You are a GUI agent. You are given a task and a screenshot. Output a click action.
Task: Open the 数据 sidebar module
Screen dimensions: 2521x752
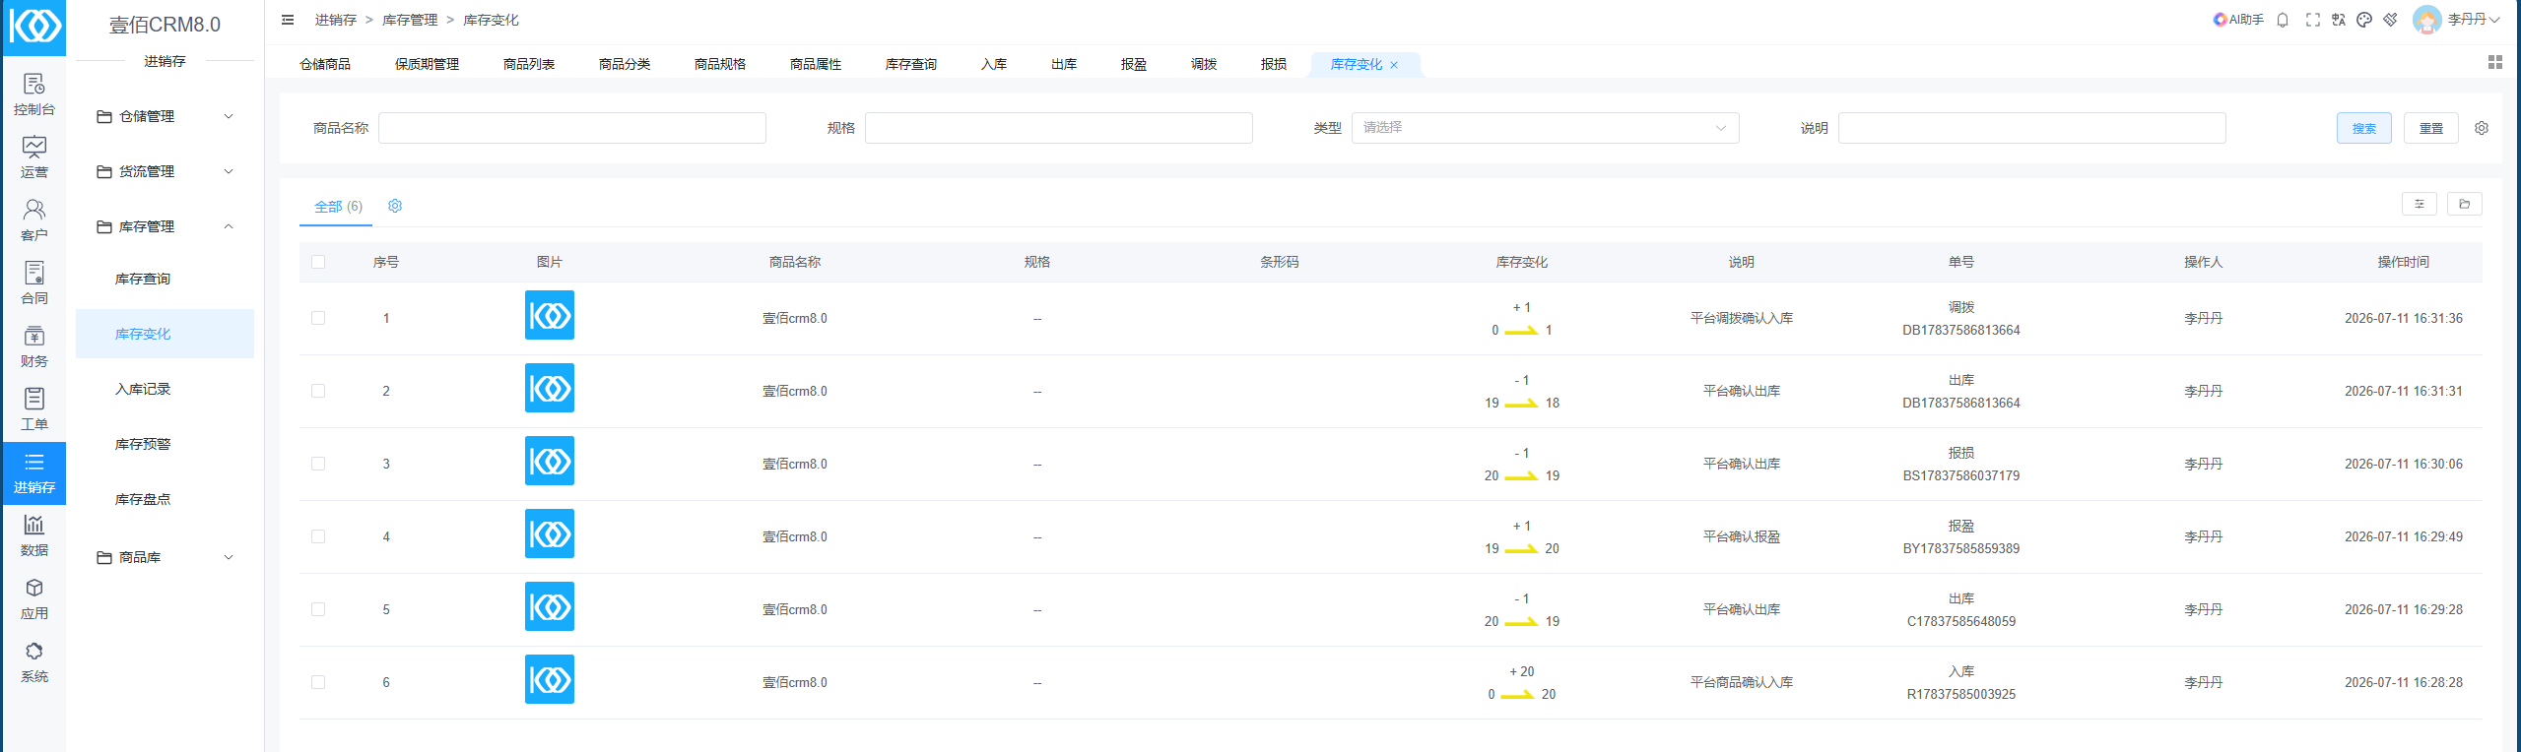pyautogui.click(x=34, y=536)
